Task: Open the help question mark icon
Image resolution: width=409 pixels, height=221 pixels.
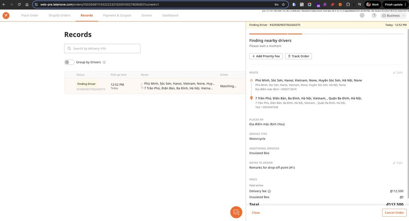Action: click(x=374, y=16)
